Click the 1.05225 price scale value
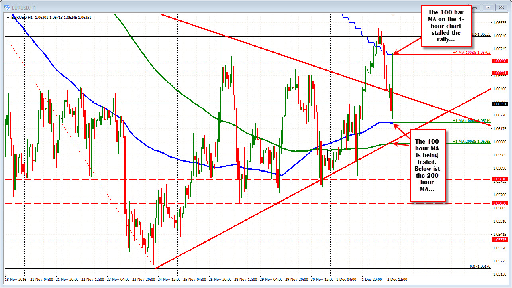The height and width of the screenshot is (288, 512). tap(500, 261)
